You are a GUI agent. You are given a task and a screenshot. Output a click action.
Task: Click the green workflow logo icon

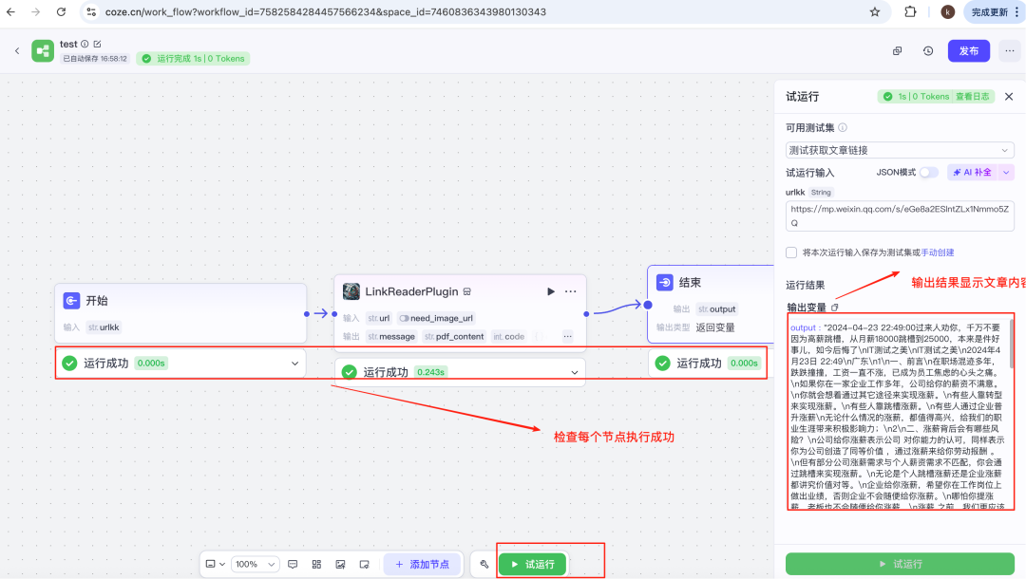pos(43,51)
